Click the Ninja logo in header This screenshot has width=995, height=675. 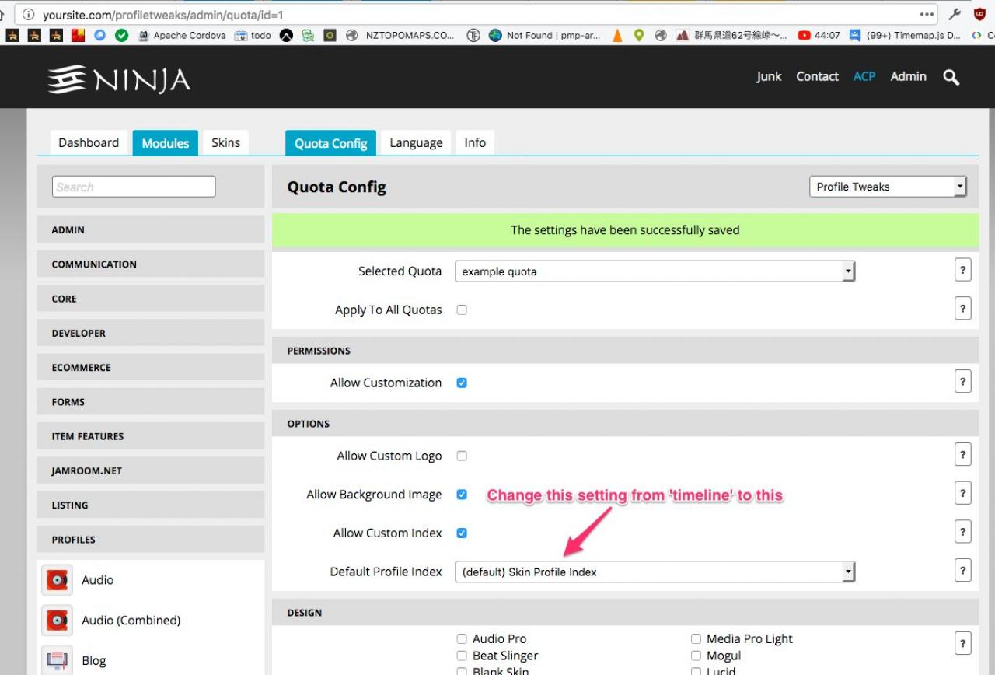[x=118, y=79]
